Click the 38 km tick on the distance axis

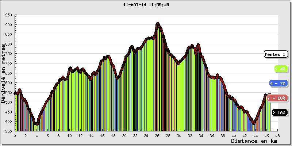pos(223,136)
